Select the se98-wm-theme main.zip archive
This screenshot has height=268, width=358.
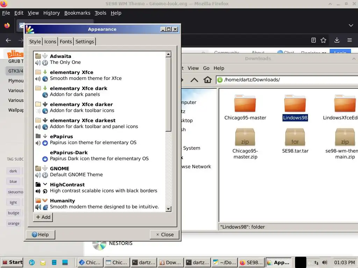(345, 143)
